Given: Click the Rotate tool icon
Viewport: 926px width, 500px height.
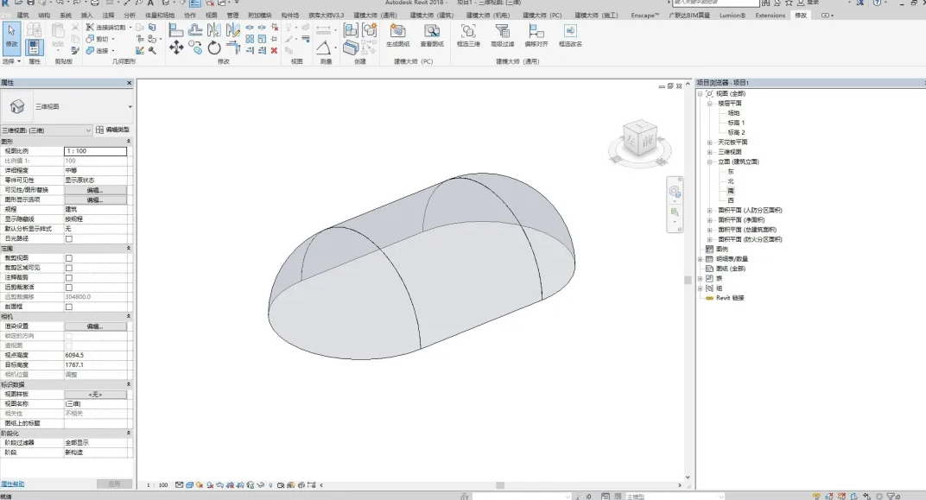Looking at the screenshot, I should coord(214,47).
